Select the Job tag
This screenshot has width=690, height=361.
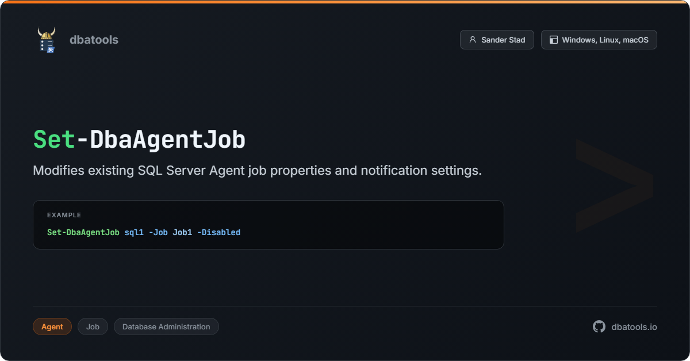pyautogui.click(x=93, y=327)
